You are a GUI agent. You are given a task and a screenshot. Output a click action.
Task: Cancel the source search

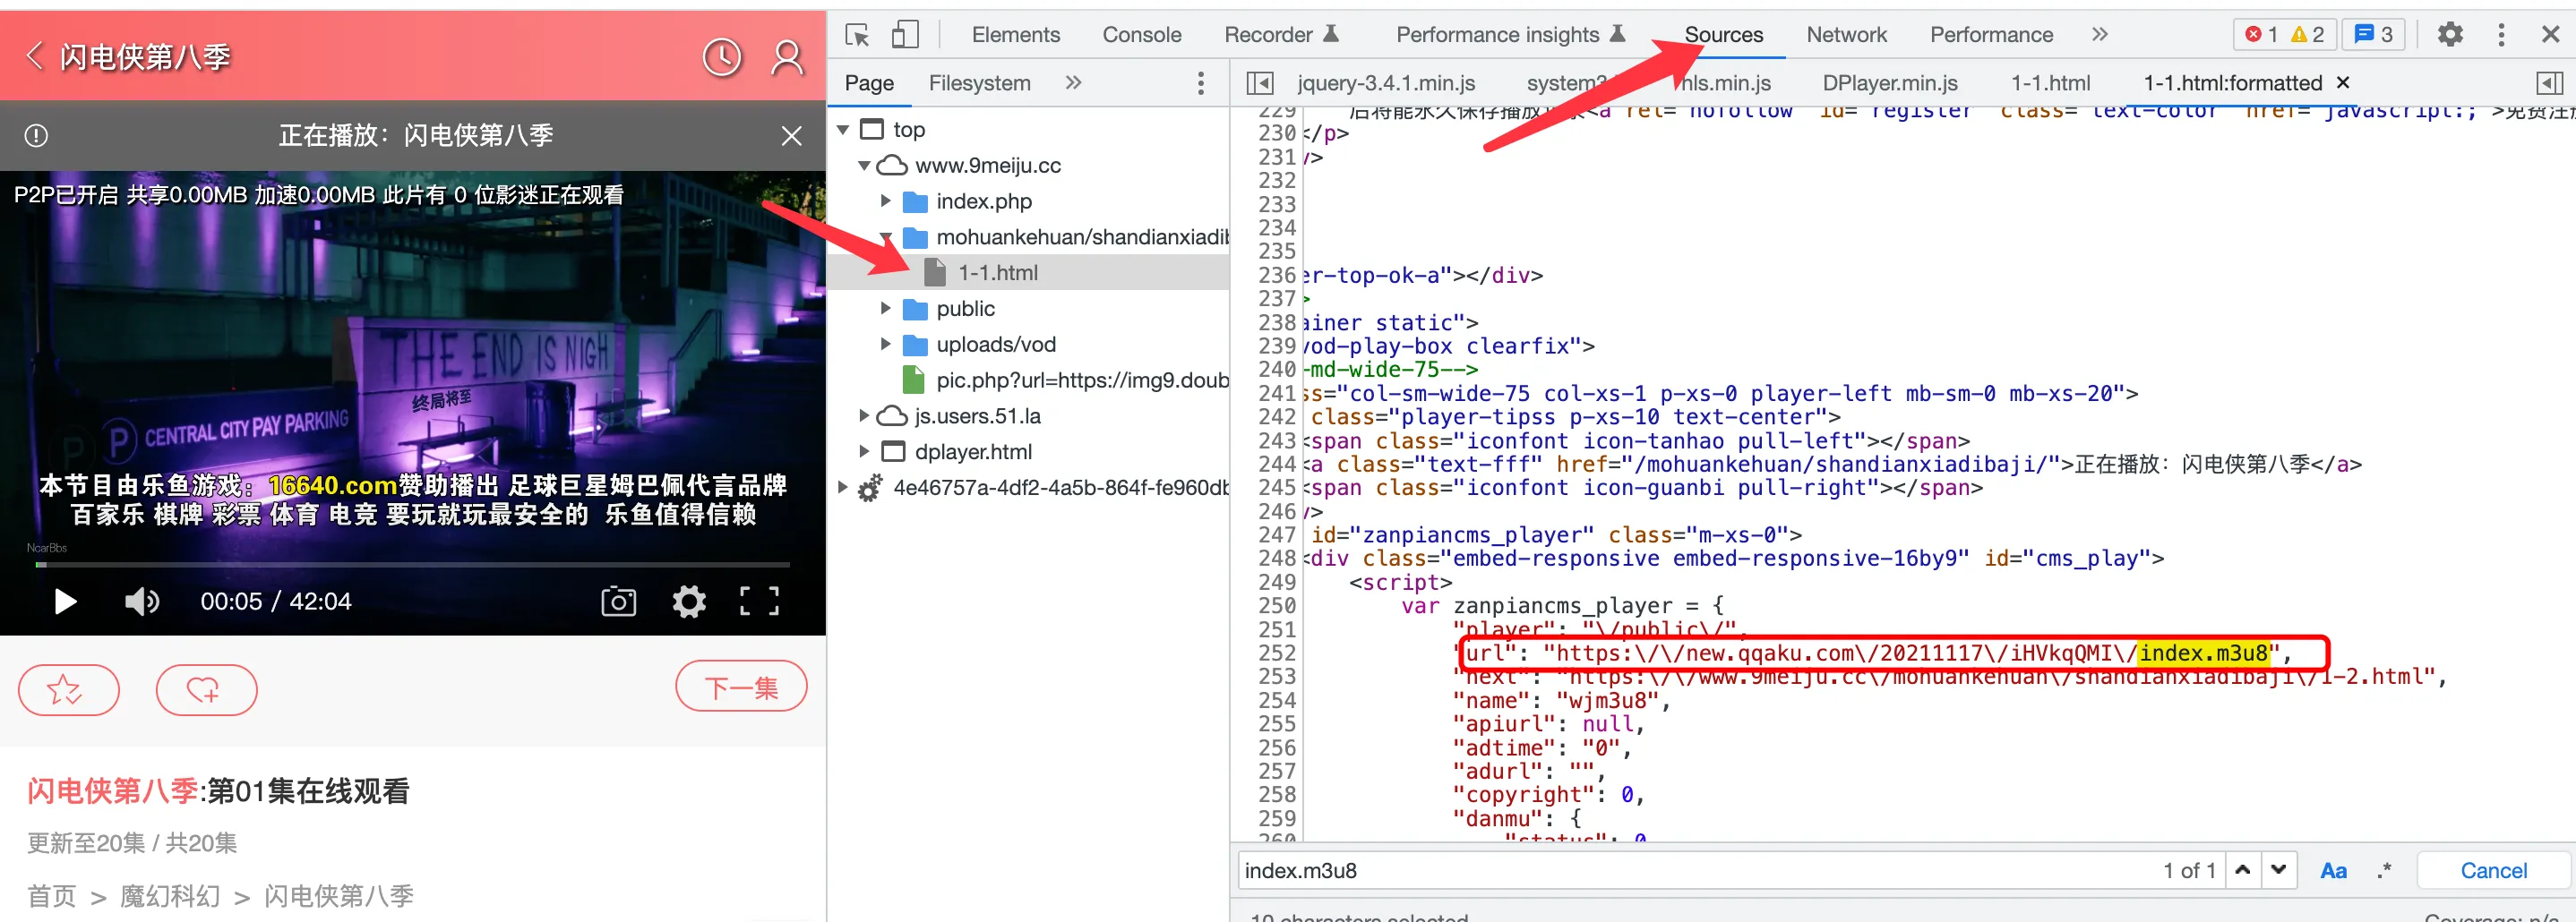pos(2492,870)
